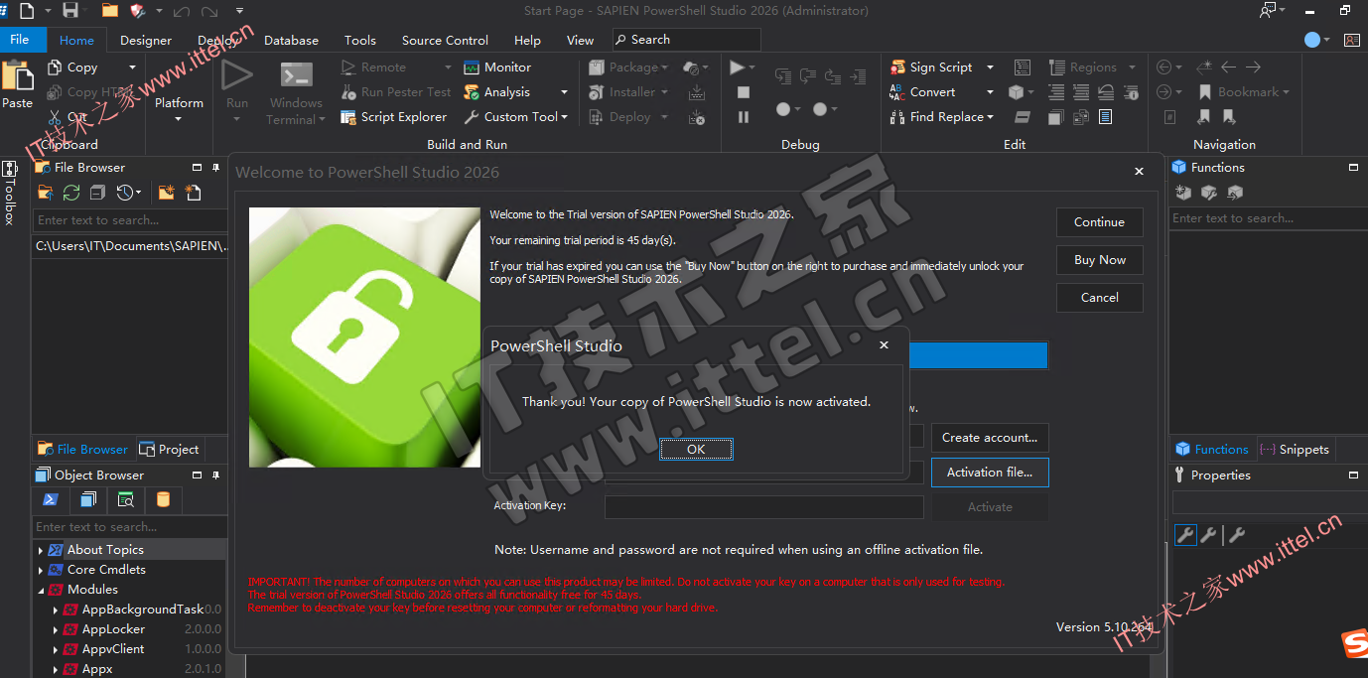This screenshot has width=1368, height=678.
Task: Click the Paste clipboard icon
Action: 17,76
